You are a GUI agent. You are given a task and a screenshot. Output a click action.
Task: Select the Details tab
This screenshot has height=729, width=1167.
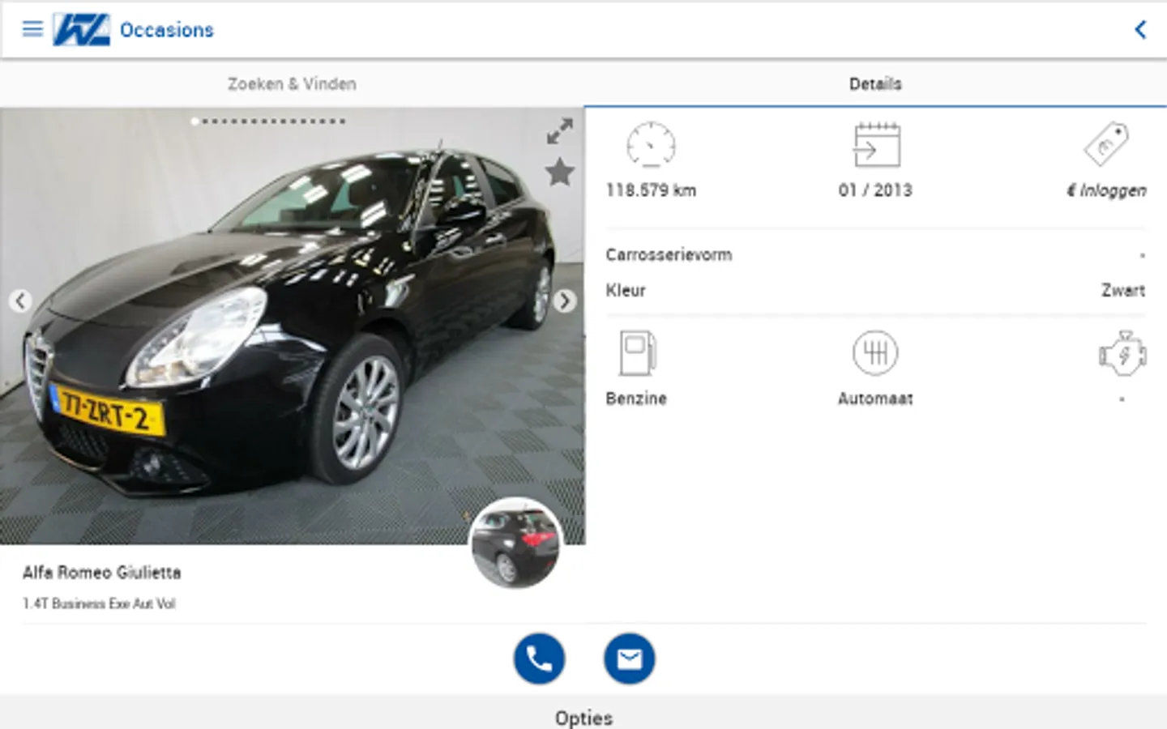(x=875, y=83)
